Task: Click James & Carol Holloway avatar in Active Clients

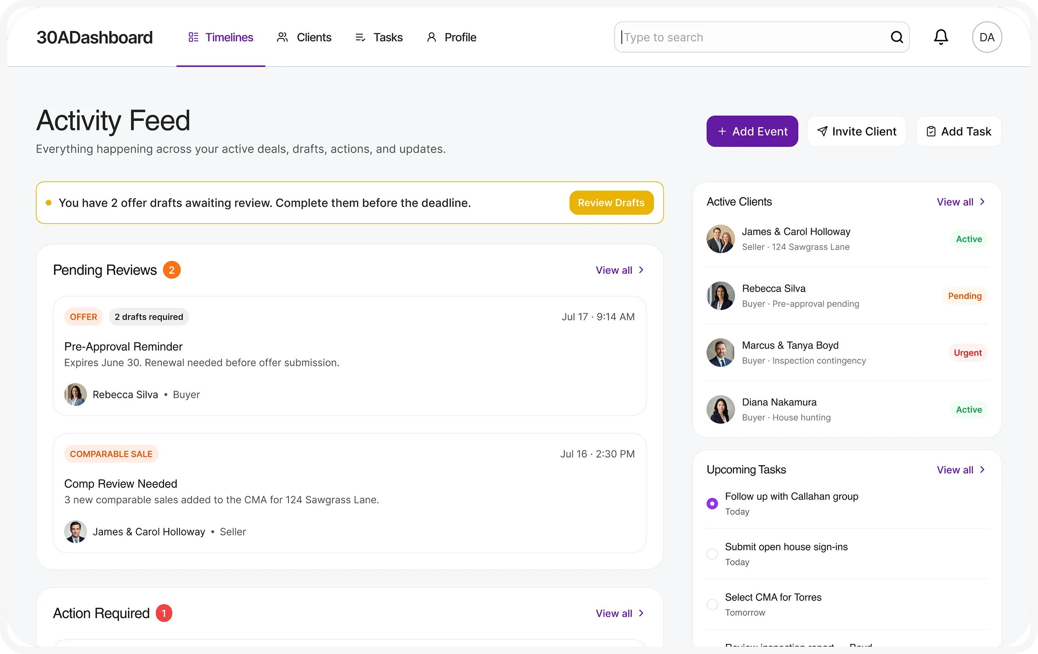Action: pos(721,239)
